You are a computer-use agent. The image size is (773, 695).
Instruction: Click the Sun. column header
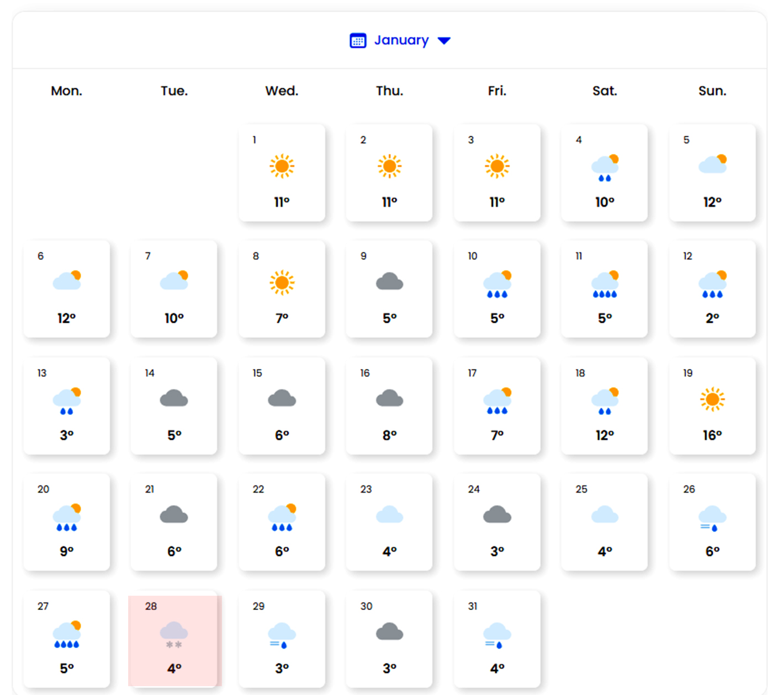click(x=712, y=91)
